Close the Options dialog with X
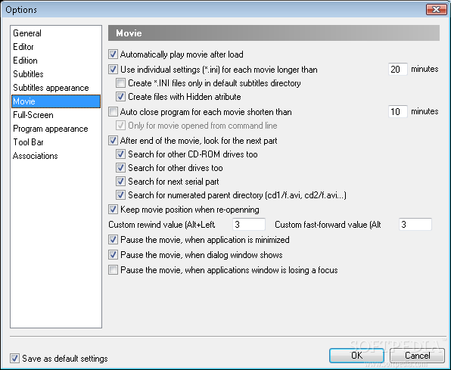Image resolution: width=451 pixels, height=370 pixels. point(436,10)
